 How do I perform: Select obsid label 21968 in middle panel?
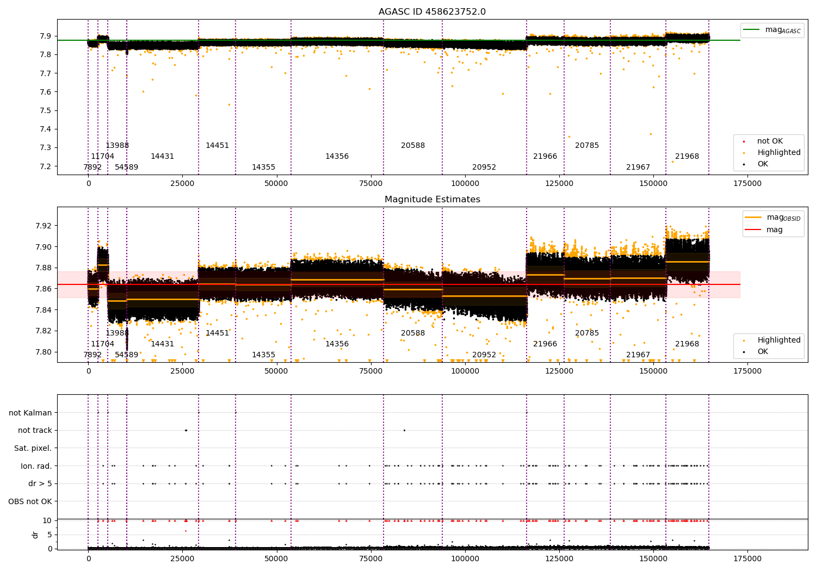coord(687,344)
